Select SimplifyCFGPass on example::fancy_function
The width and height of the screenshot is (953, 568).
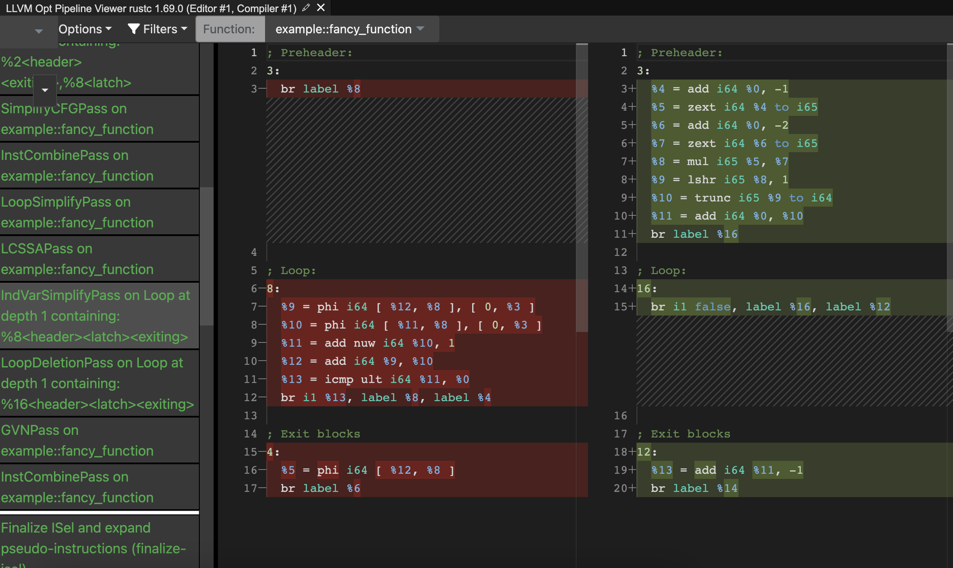click(x=99, y=119)
